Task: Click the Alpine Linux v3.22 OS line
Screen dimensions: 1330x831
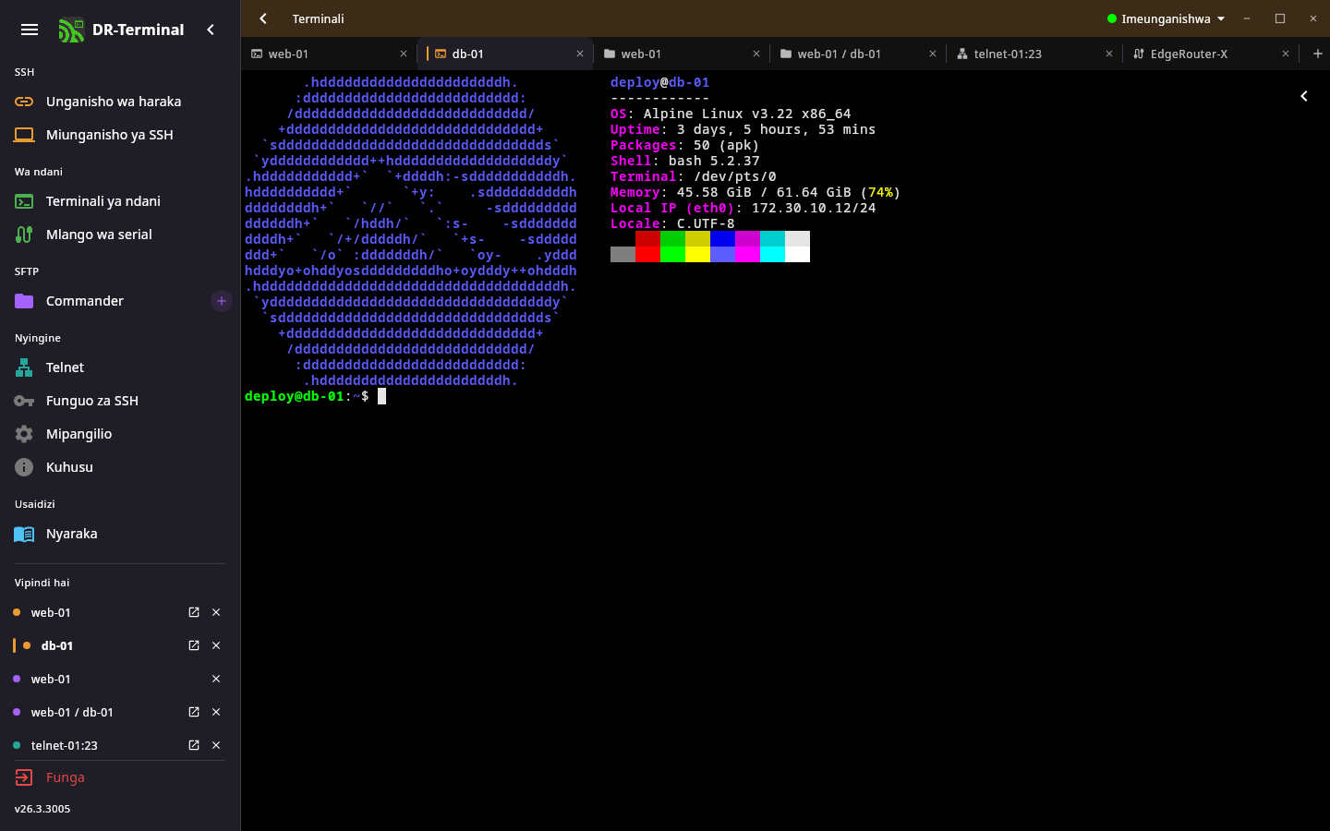Action: 731,114
